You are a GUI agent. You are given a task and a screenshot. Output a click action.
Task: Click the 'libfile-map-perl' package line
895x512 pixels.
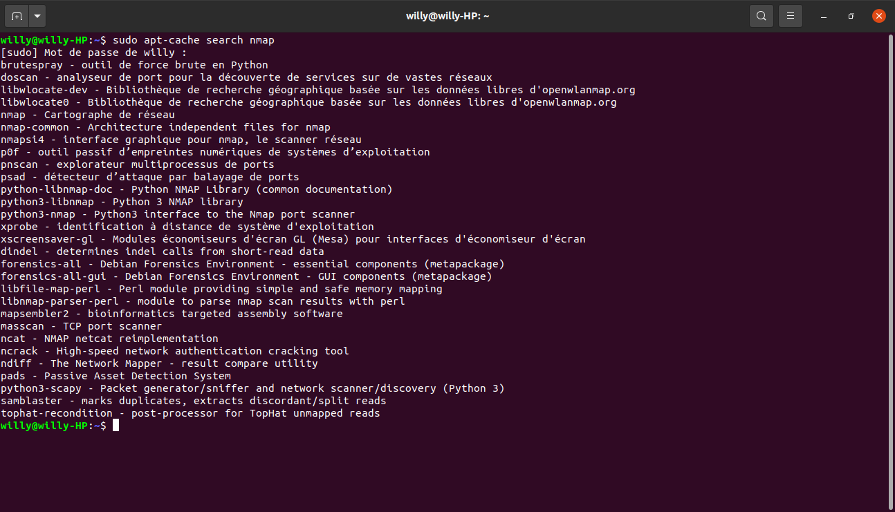point(221,289)
